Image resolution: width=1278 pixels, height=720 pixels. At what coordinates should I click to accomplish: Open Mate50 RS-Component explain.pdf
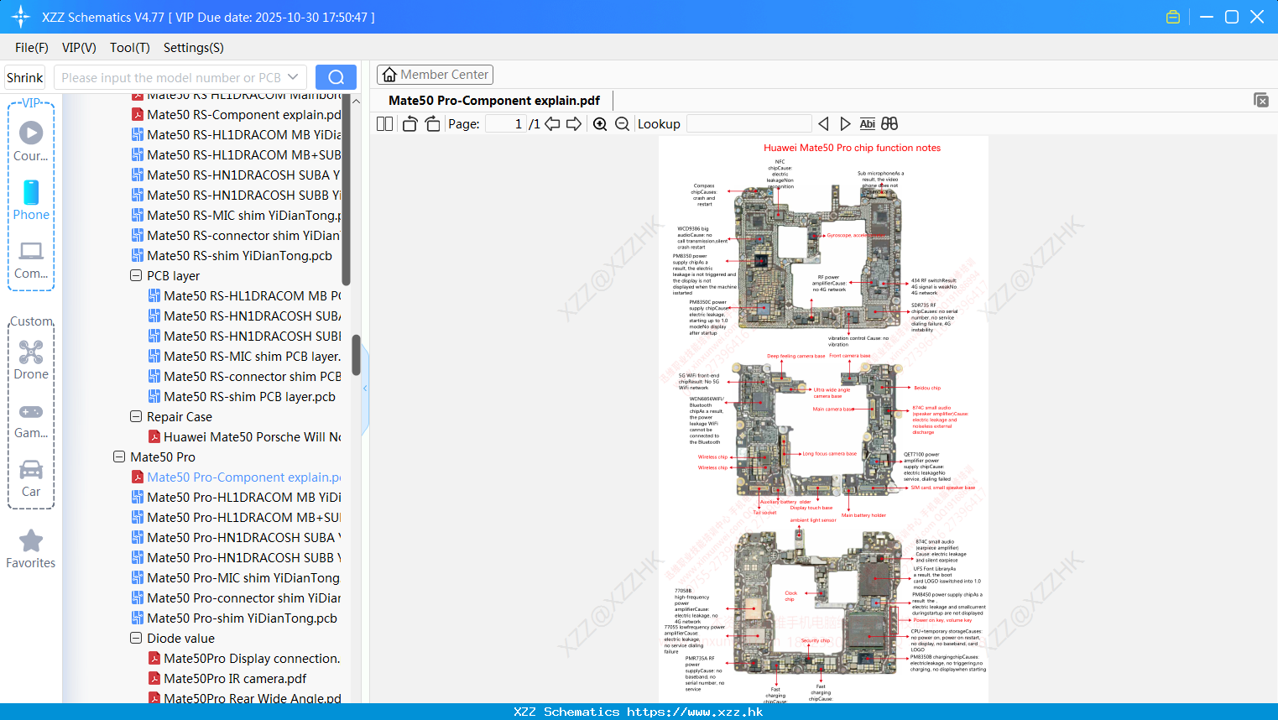tap(236, 114)
